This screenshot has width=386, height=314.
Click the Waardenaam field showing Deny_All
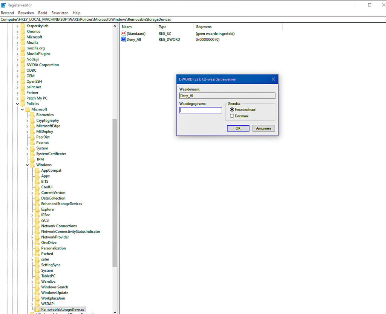(227, 95)
